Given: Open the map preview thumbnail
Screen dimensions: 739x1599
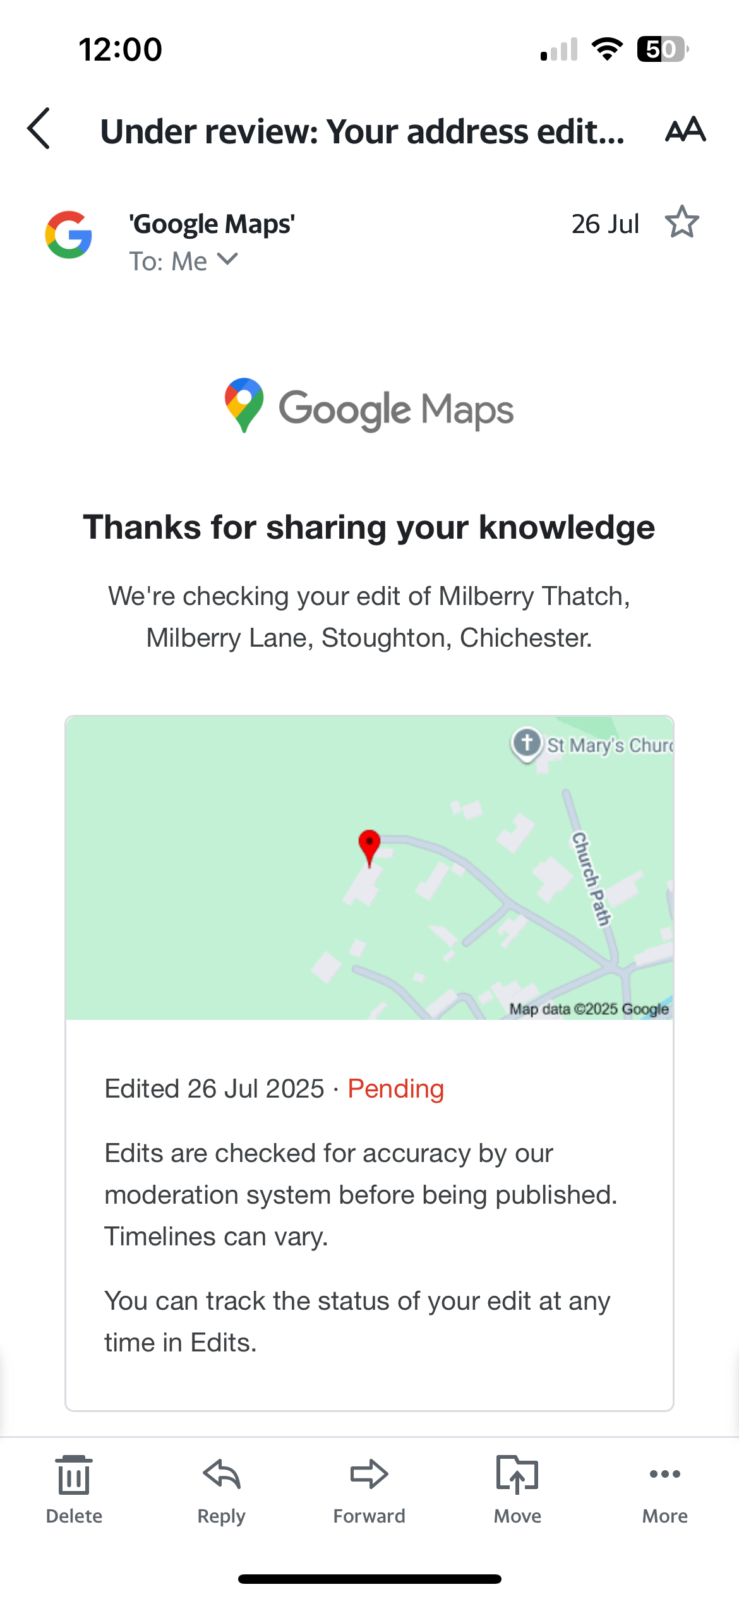Looking at the screenshot, I should [369, 868].
